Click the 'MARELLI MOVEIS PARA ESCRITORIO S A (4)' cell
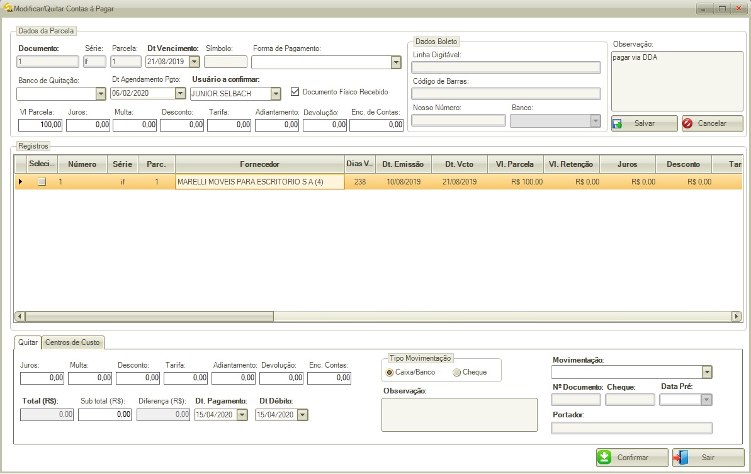 pyautogui.click(x=259, y=181)
